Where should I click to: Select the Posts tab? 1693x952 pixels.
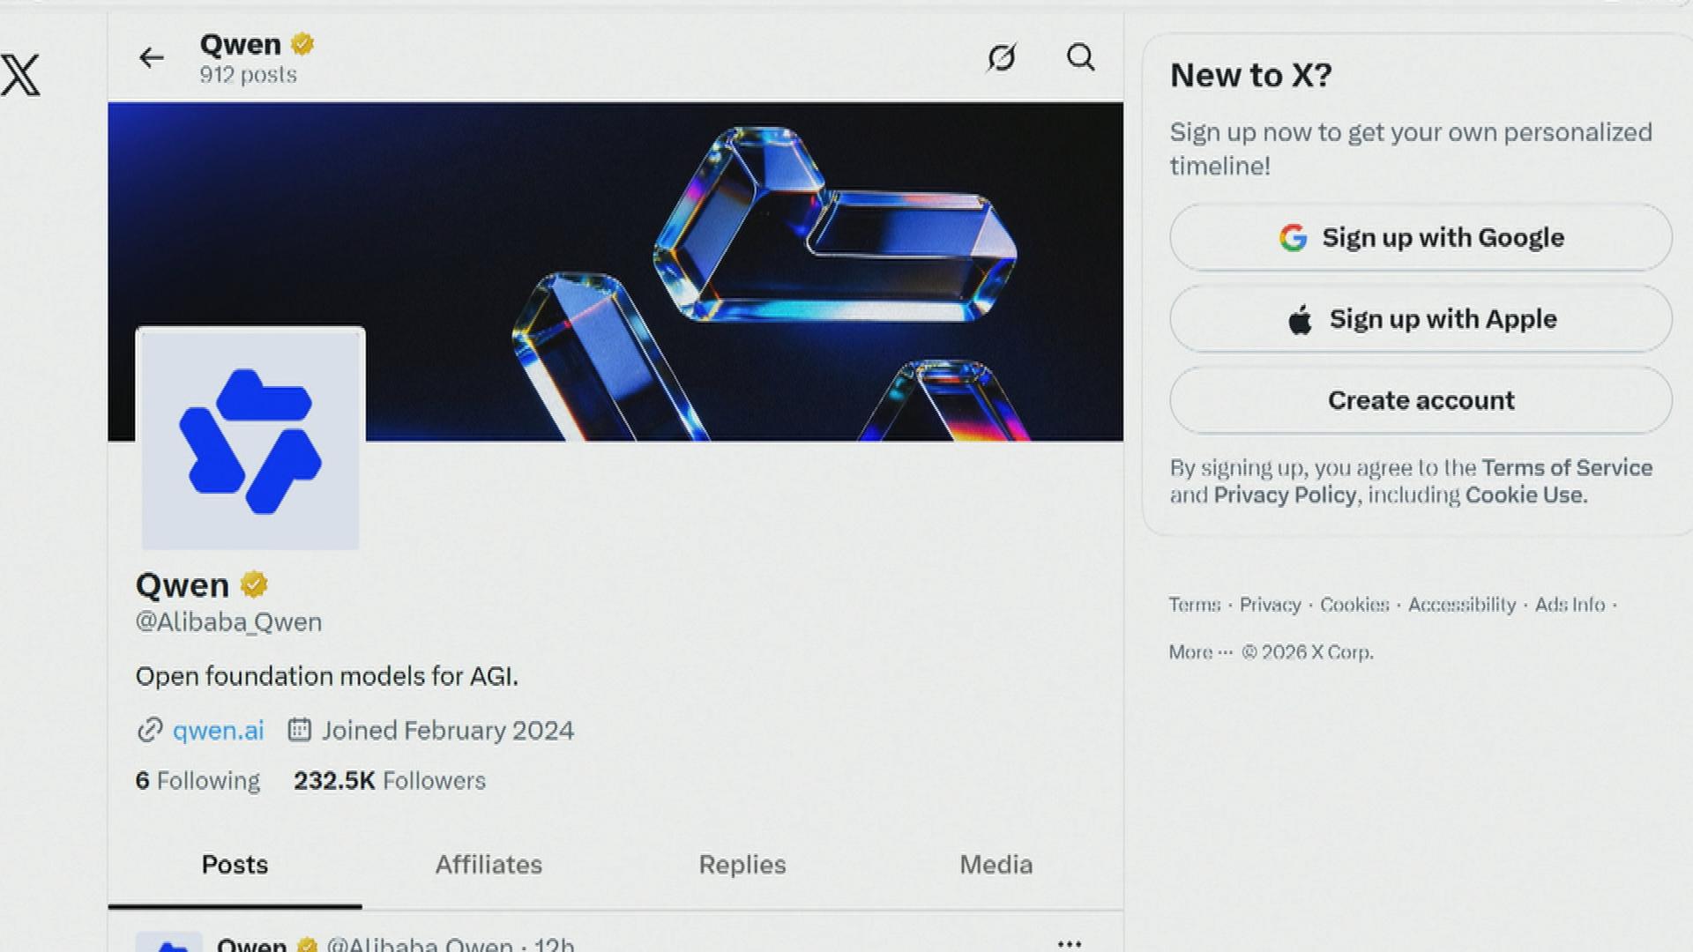tap(235, 865)
